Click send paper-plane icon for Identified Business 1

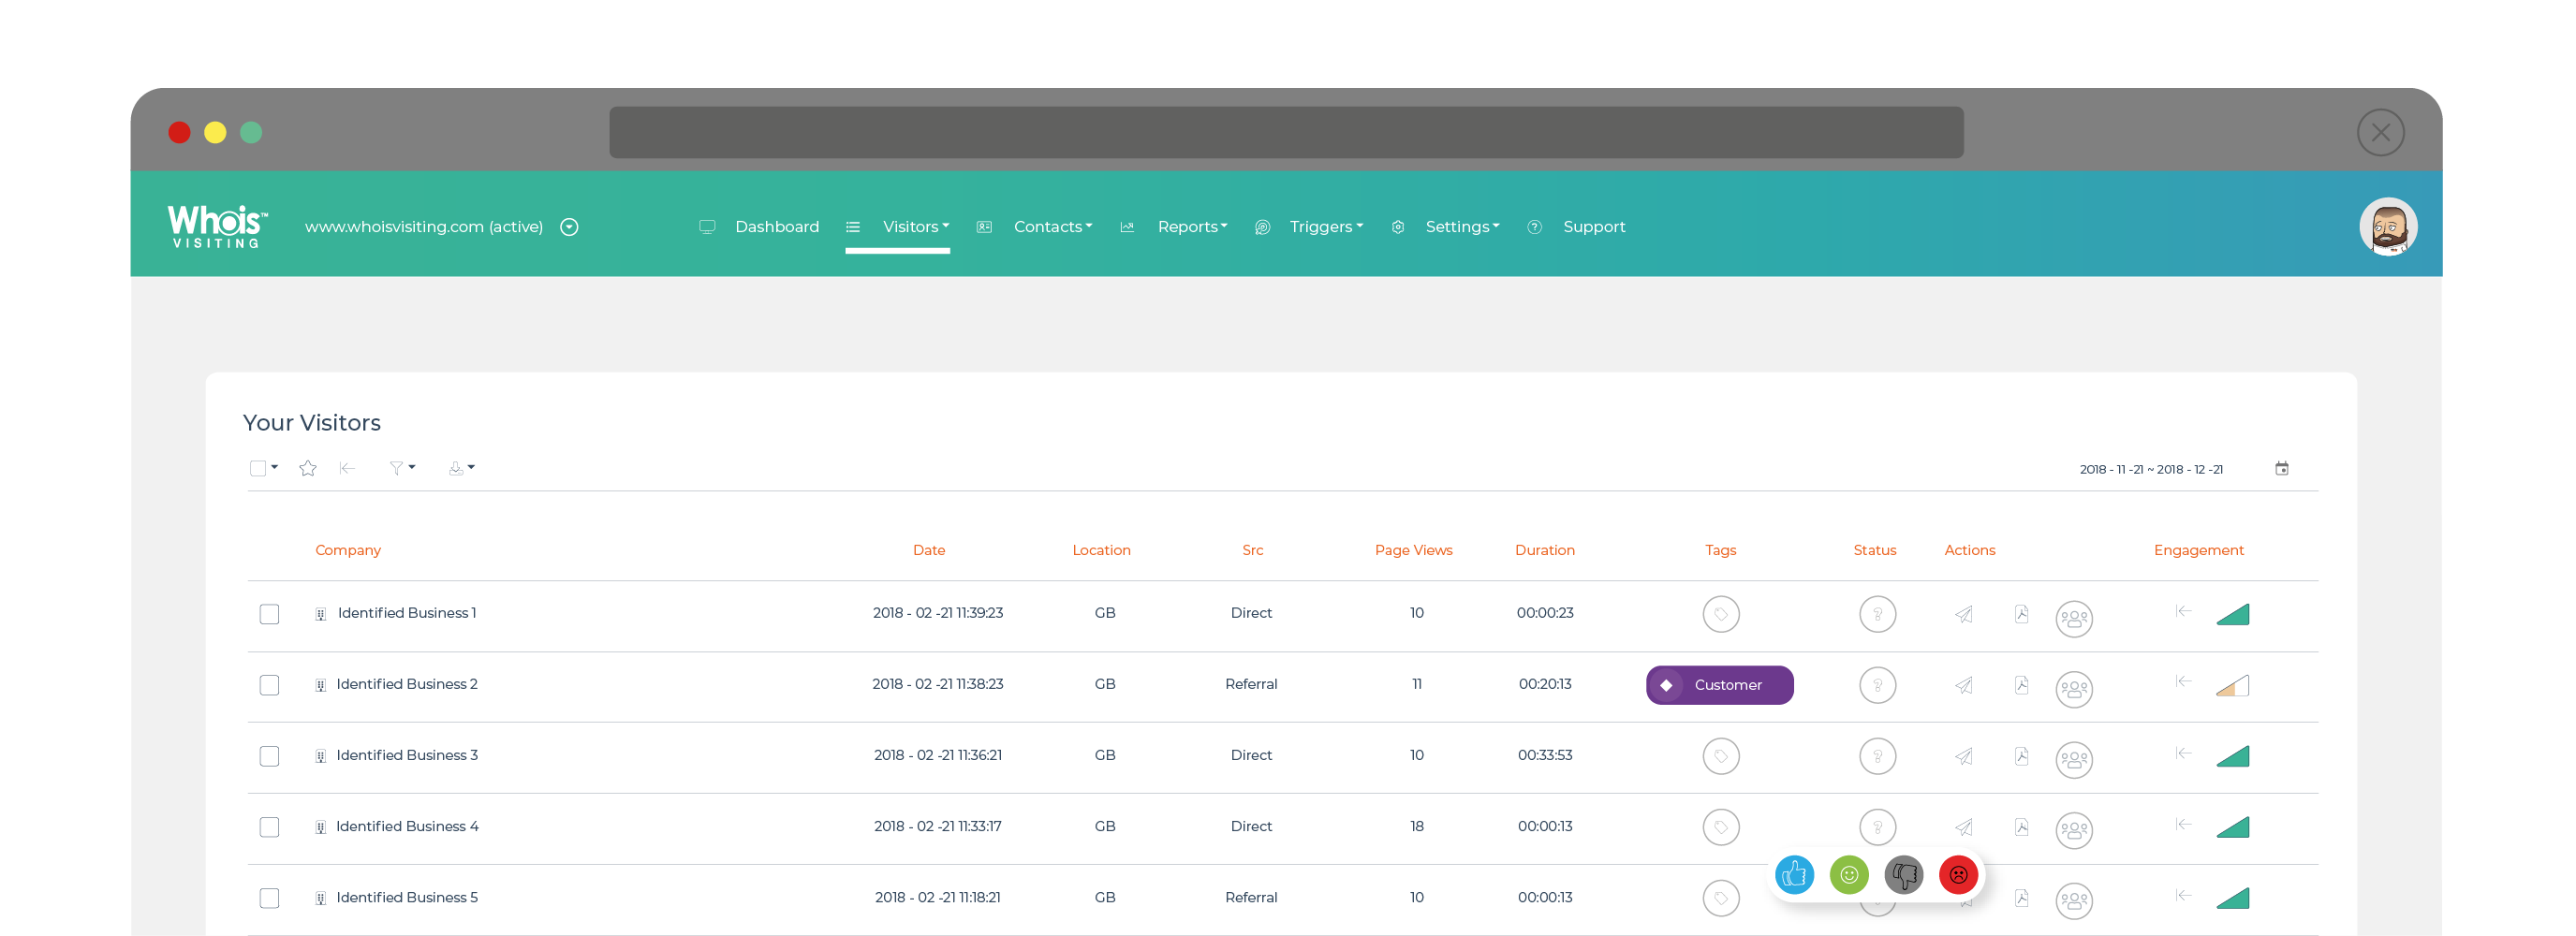click(x=1964, y=614)
